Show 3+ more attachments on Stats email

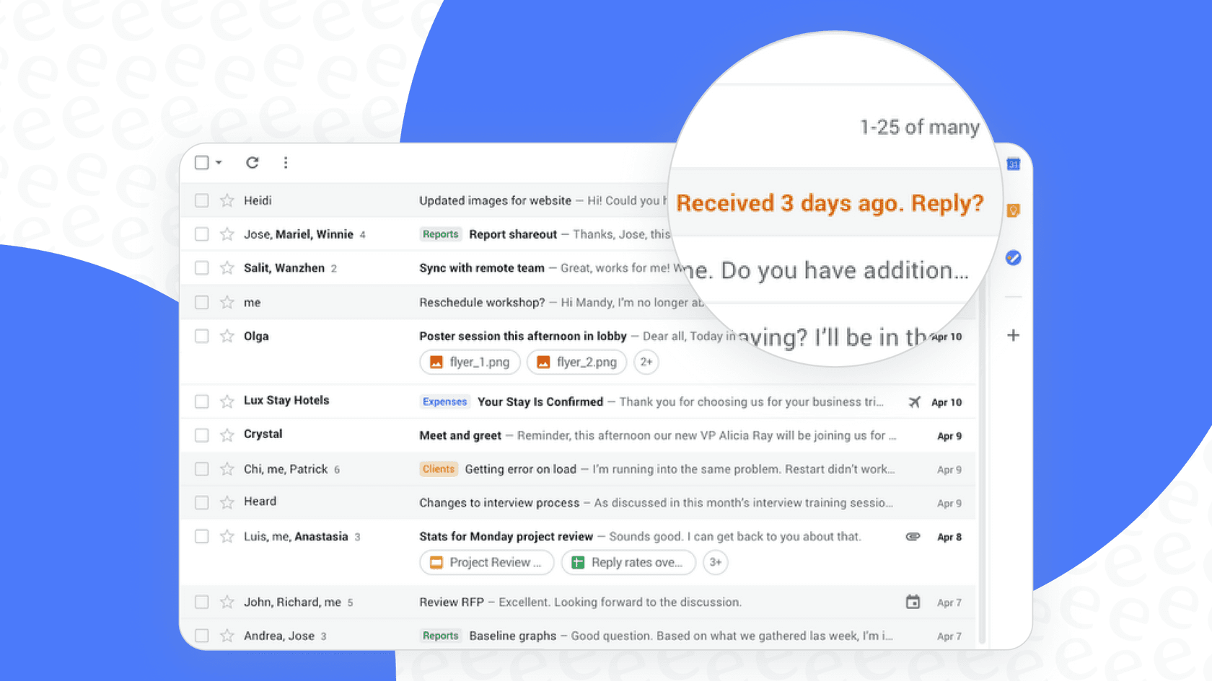tap(716, 562)
